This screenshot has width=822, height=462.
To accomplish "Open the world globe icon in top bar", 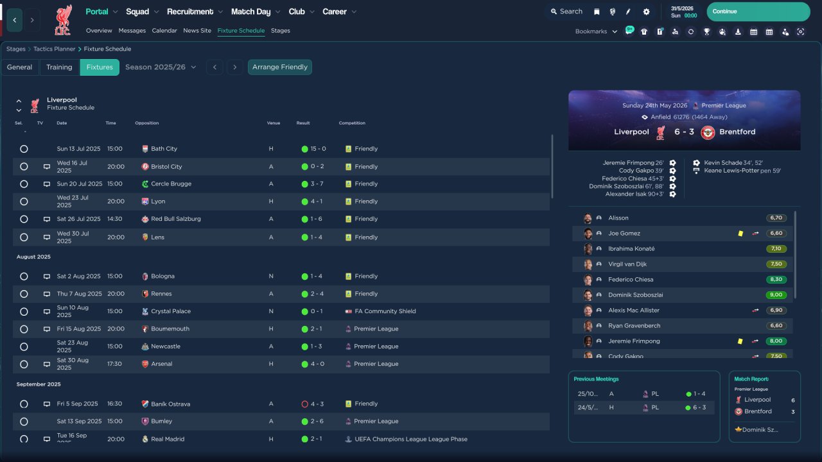I will coord(612,12).
